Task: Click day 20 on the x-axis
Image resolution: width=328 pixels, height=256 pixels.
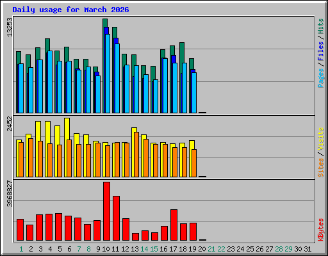Action: (x=202, y=249)
